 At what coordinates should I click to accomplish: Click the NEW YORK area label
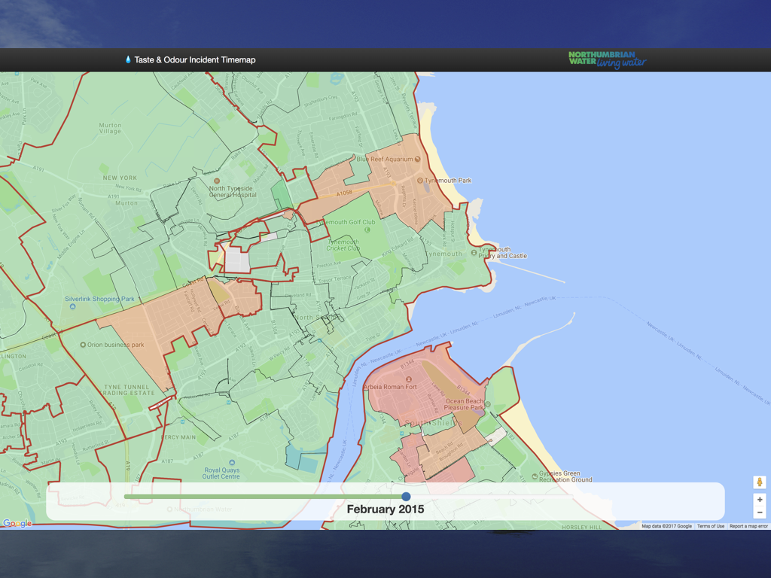click(x=120, y=178)
